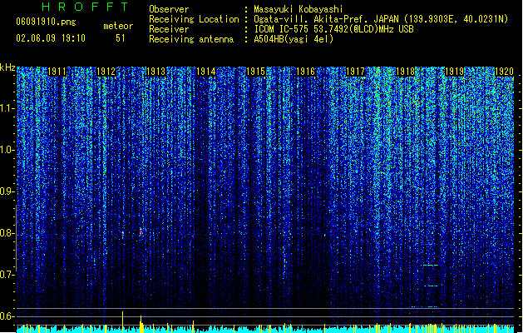
Task: Select the filename 06091910.png
Action: click(x=46, y=22)
